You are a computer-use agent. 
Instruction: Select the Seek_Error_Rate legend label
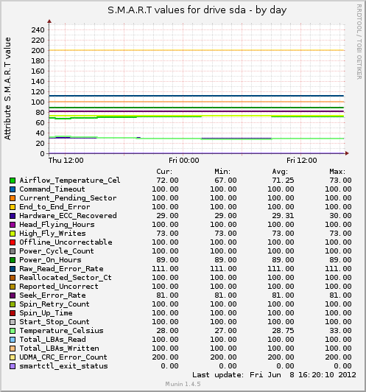(x=53, y=295)
